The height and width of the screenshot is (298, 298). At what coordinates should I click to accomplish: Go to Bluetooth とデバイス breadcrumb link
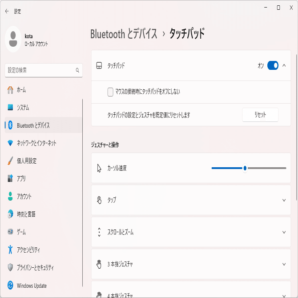click(x=124, y=34)
